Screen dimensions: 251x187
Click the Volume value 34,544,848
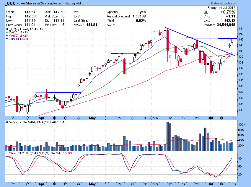[226, 25]
